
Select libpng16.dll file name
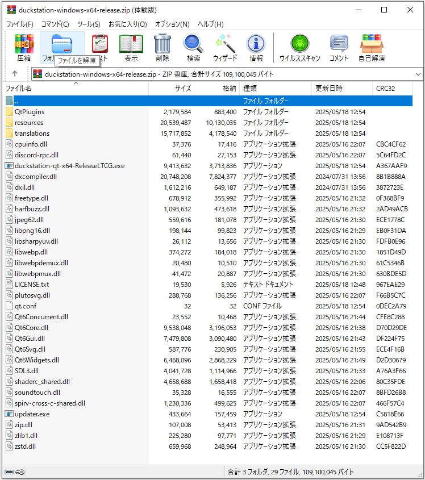32,230
